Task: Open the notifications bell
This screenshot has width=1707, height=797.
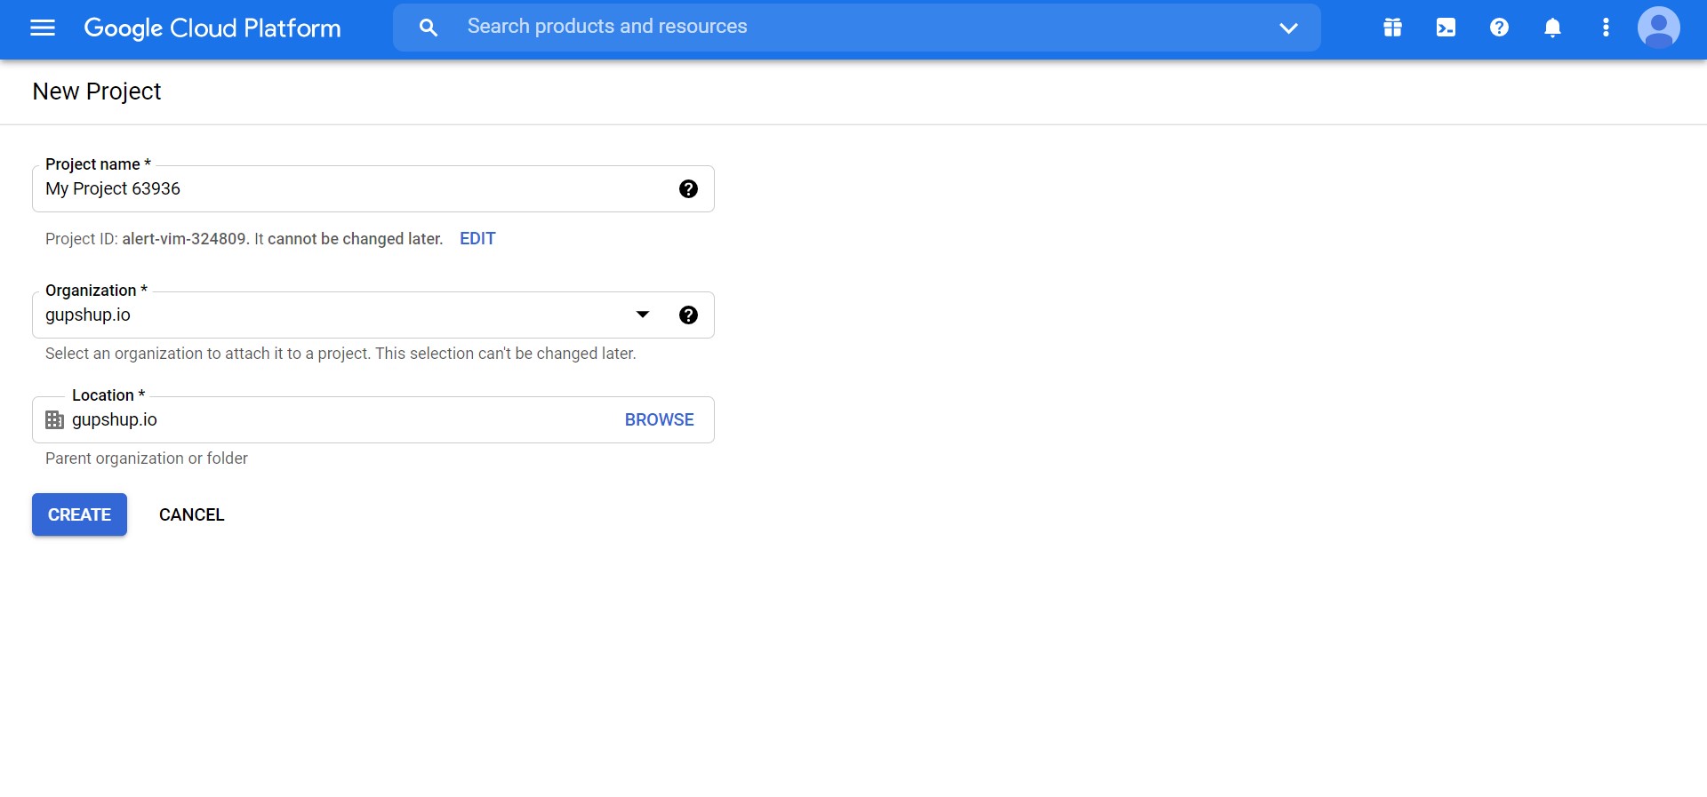Action: (1552, 28)
